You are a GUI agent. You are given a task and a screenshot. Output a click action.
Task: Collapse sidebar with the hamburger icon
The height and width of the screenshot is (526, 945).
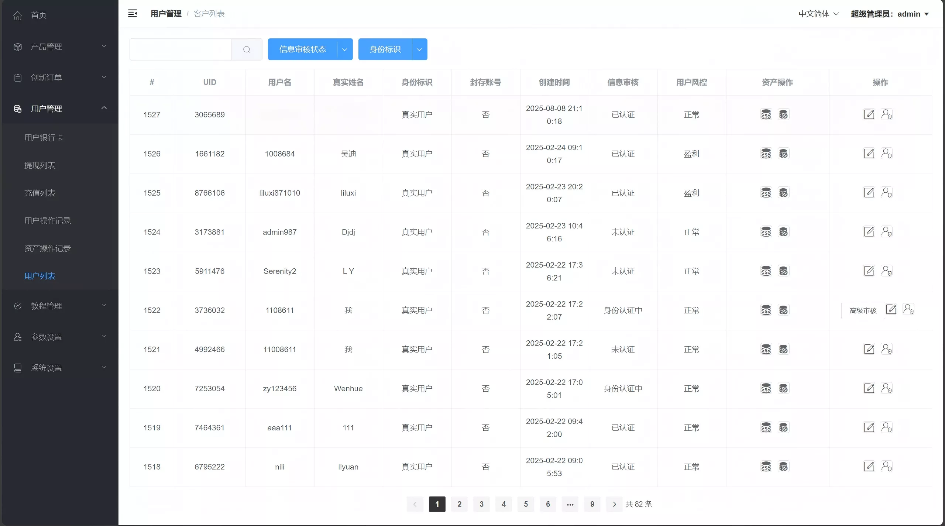133,14
